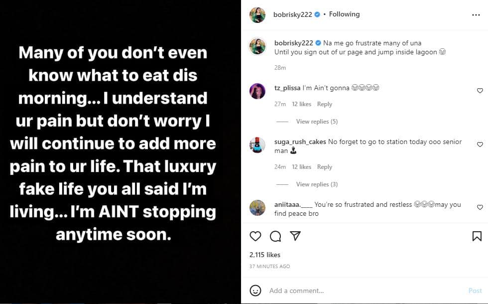Open comment bubble icon under post
The width and height of the screenshot is (488, 304).
(275, 236)
